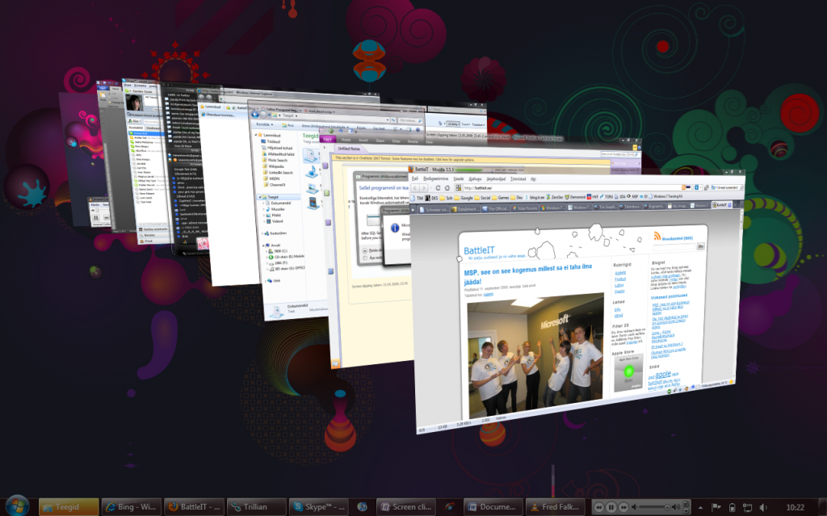The width and height of the screenshot is (827, 516).
Task: Open the File tab in OneNote ribbon
Action: [x=327, y=139]
